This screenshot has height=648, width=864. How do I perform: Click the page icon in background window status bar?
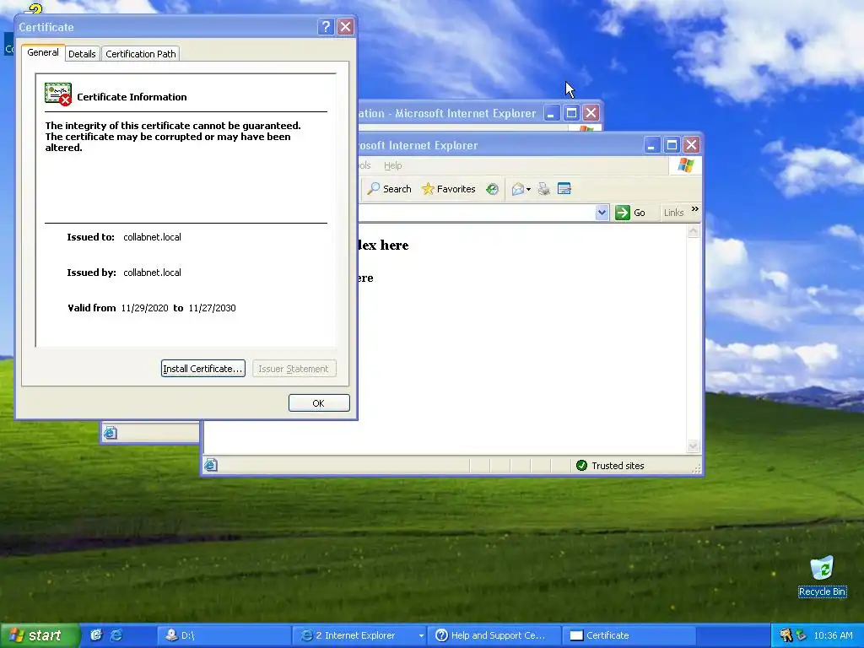pyautogui.click(x=111, y=433)
